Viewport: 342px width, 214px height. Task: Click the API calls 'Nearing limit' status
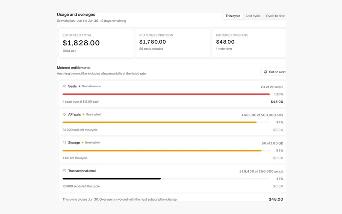(93, 114)
